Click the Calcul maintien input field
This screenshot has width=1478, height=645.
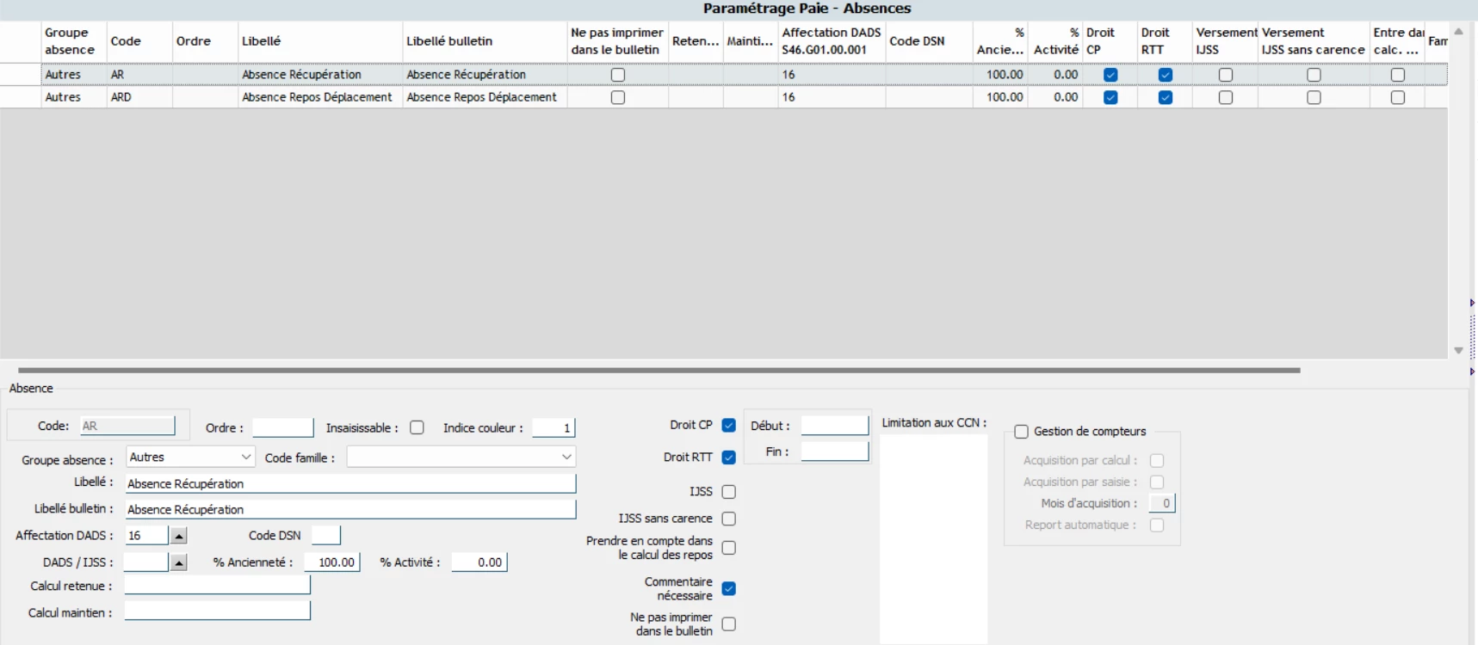[217, 611]
